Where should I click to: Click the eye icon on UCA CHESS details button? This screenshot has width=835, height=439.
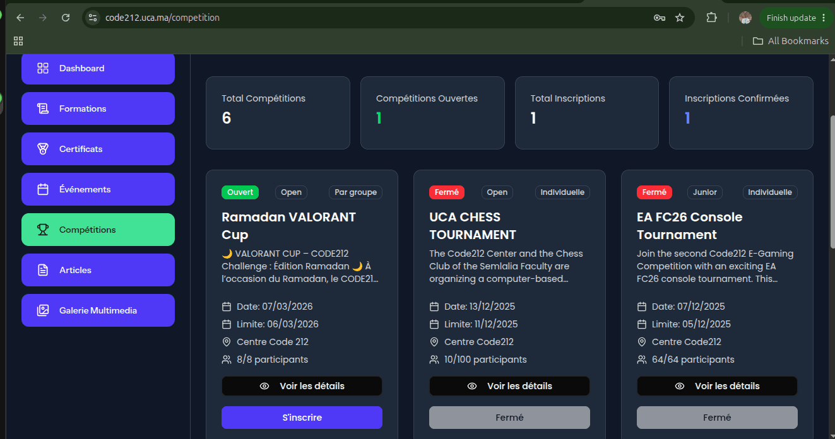472,386
